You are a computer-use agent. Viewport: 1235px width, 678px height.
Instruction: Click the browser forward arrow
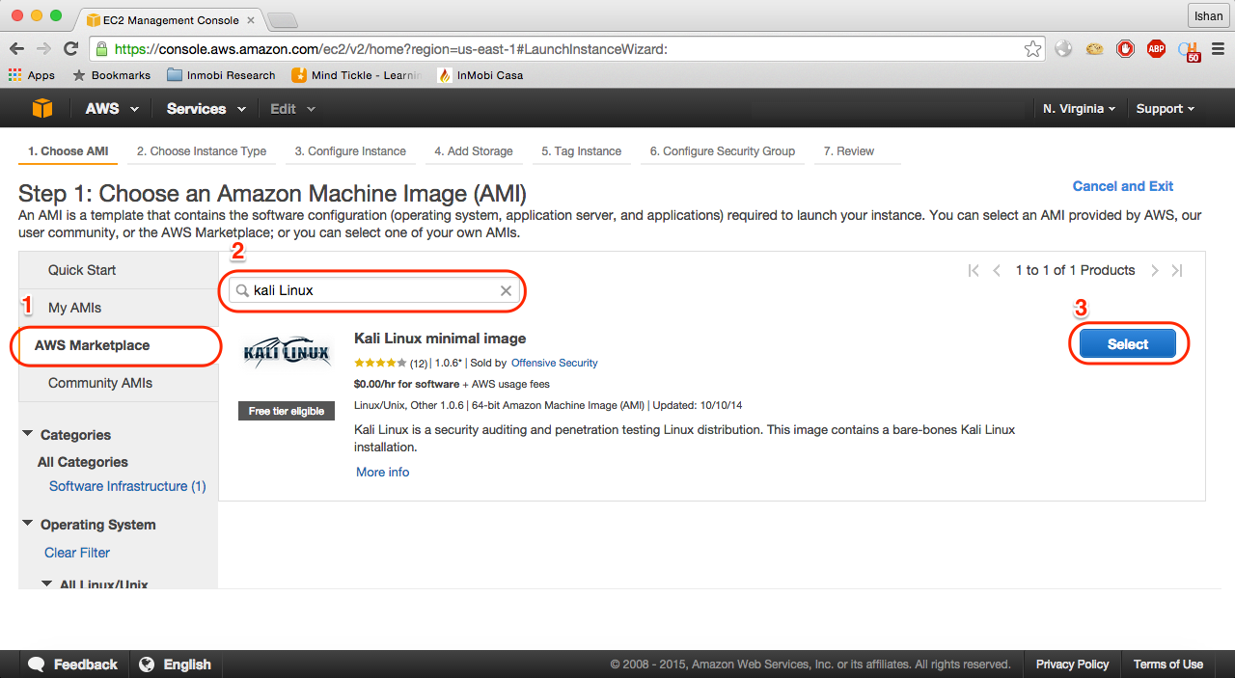click(43, 48)
